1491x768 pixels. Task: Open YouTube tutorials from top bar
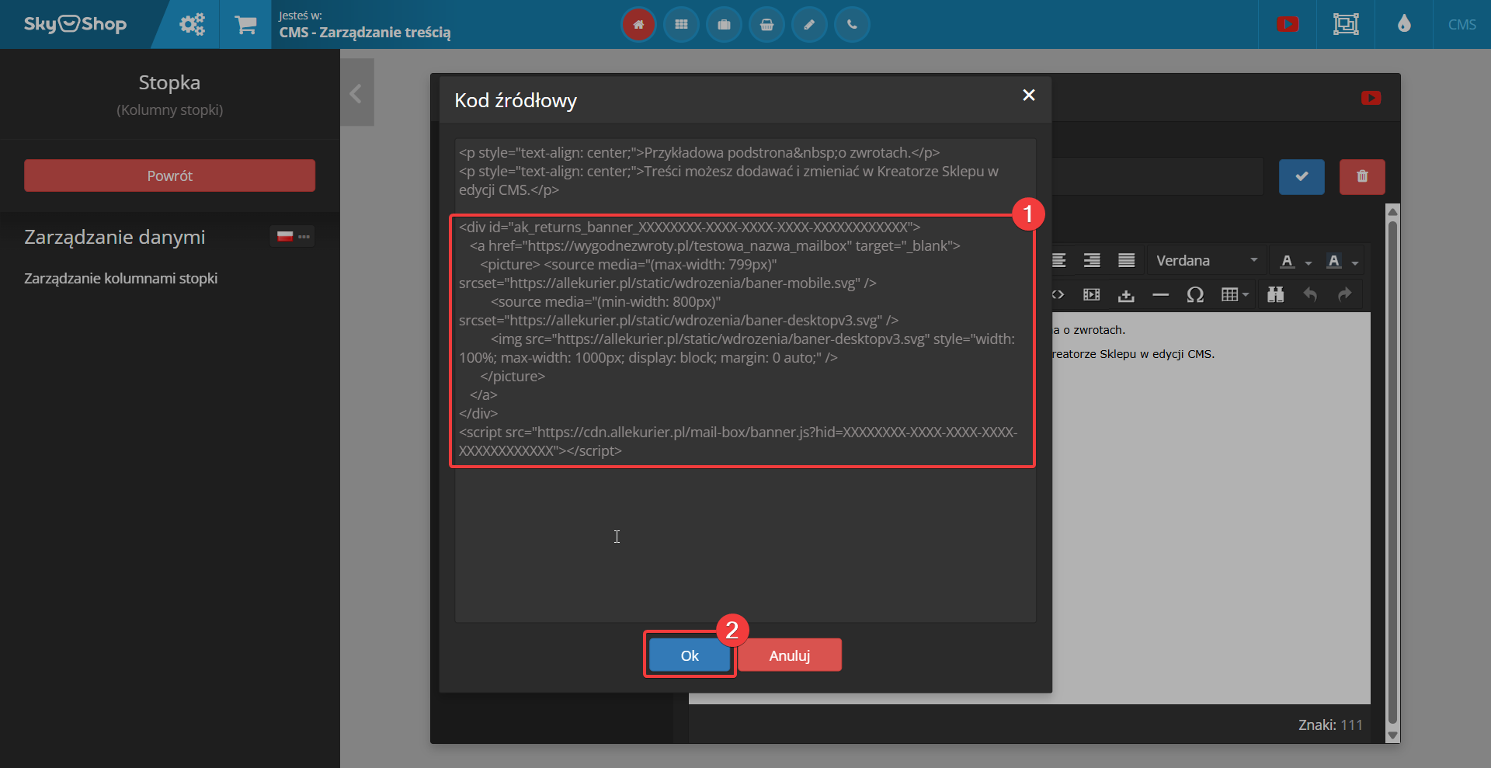point(1288,24)
